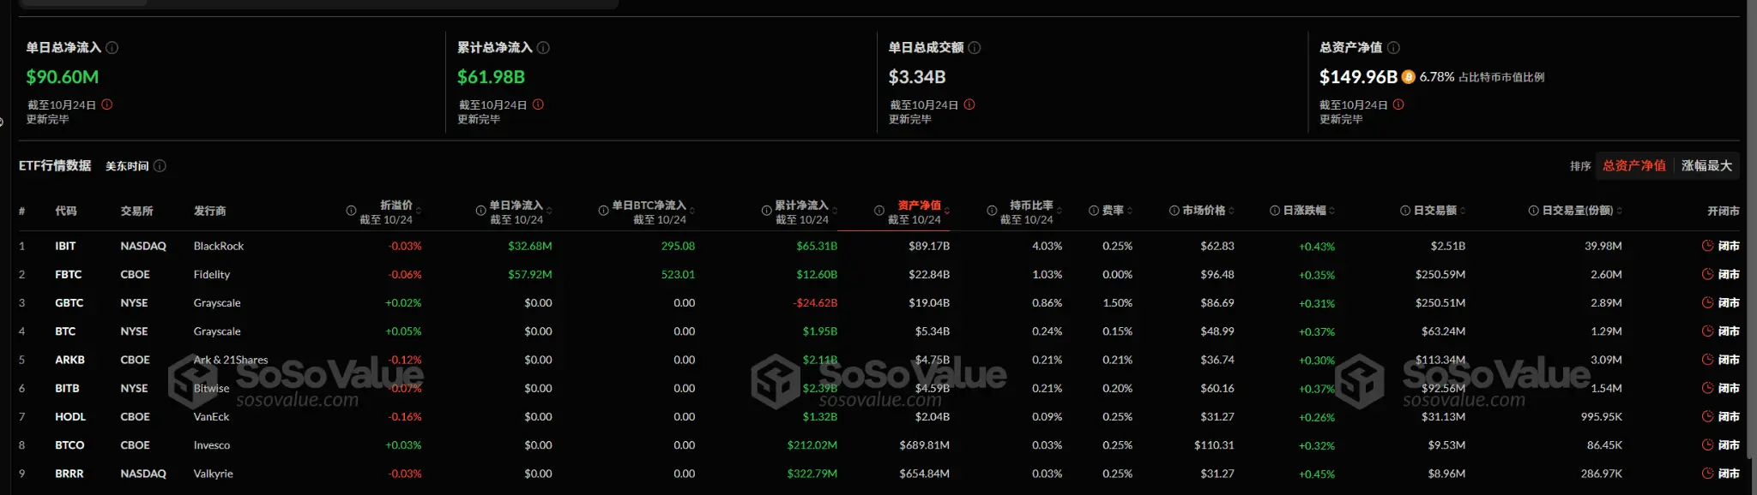Viewport: 1757px width, 495px height.
Task: Click market-closed clock icon in GBTC row
Action: point(1707,303)
